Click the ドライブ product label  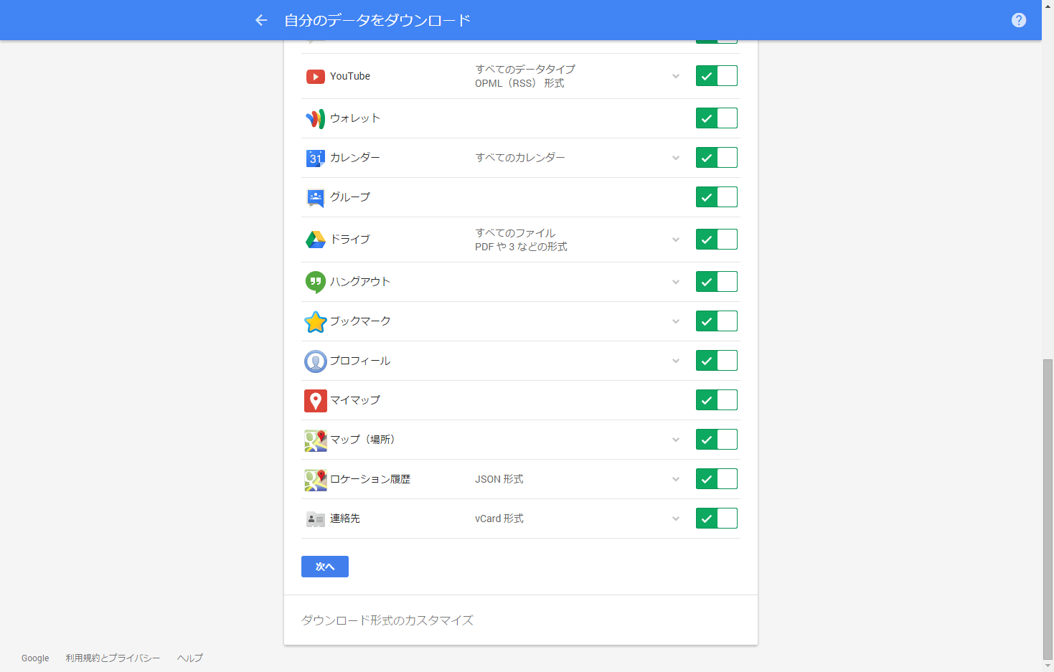pyautogui.click(x=350, y=240)
